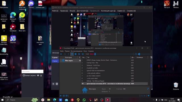Open the Окно menu in Soundpad
This screenshot has height=102, width=182.
pyautogui.click(x=85, y=51)
